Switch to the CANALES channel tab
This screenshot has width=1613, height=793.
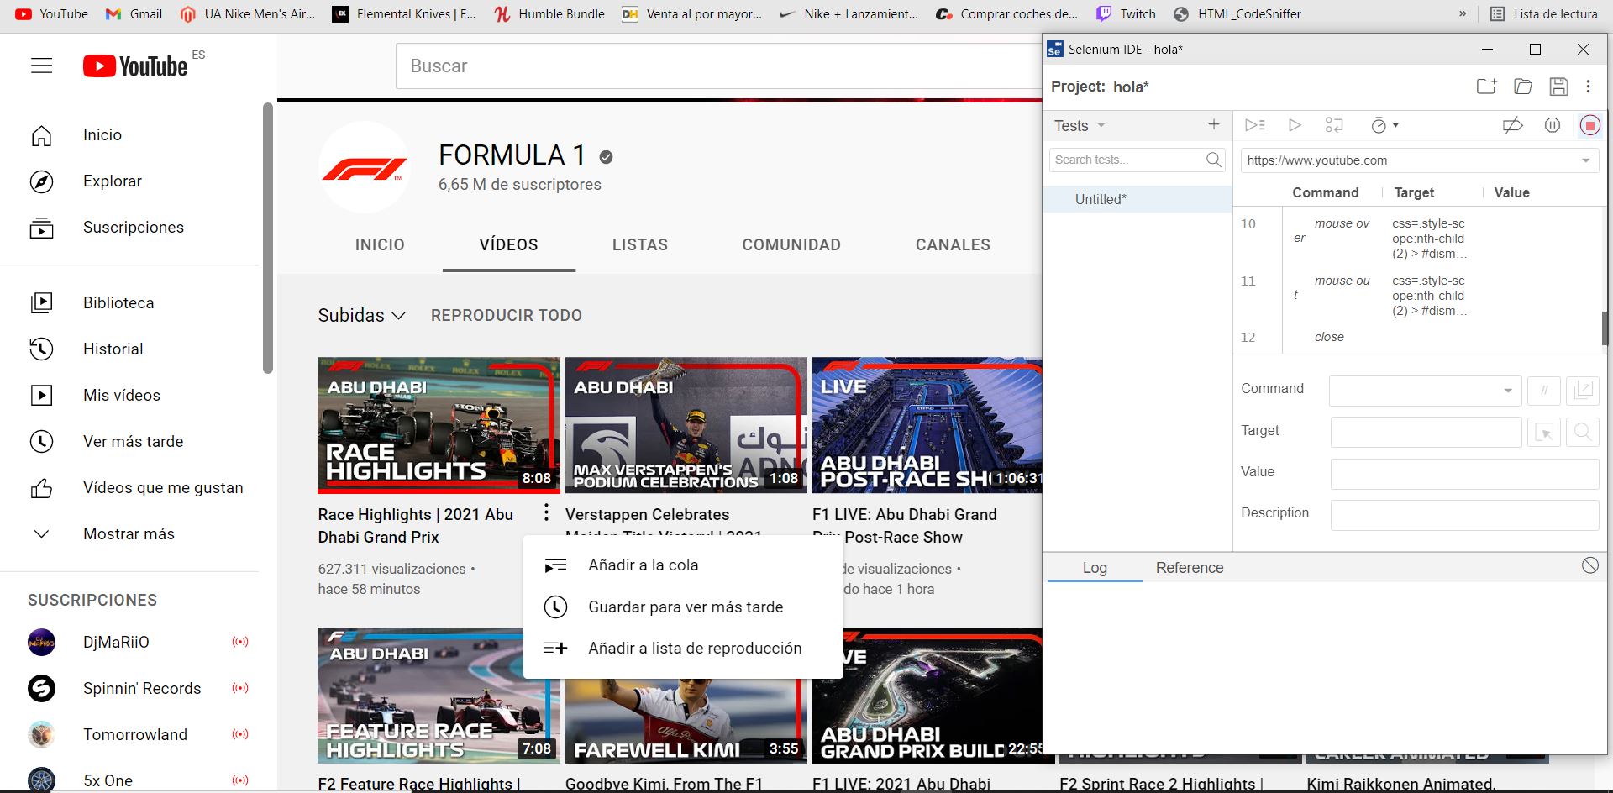953,245
